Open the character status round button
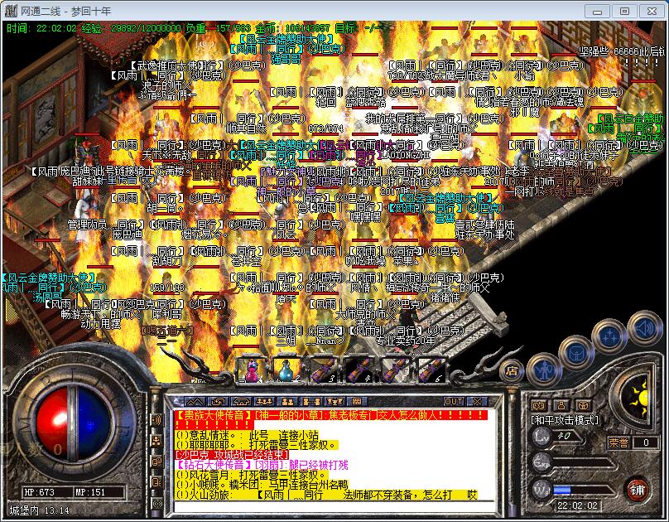Image resolution: width=669 pixels, height=522 pixels. [543, 370]
